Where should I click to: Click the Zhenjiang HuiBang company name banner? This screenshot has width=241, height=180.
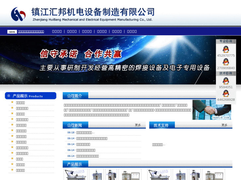tap(93, 14)
